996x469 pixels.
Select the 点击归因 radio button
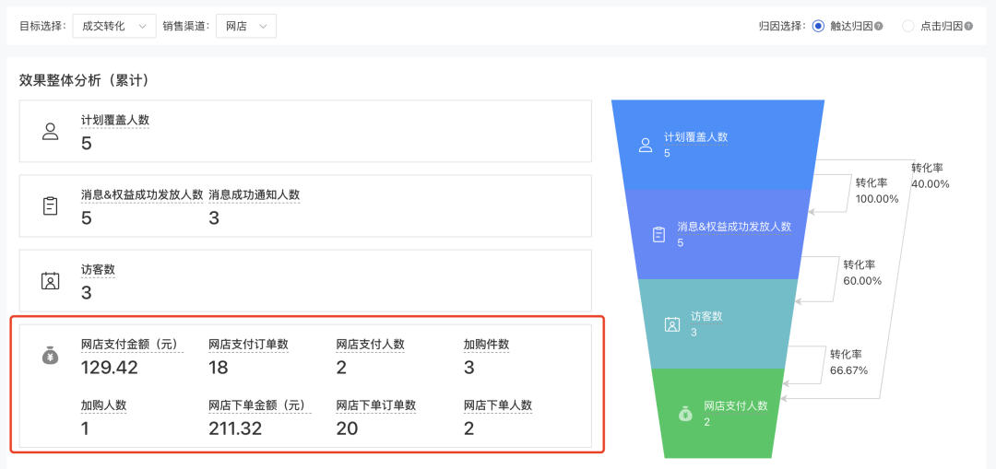click(908, 26)
